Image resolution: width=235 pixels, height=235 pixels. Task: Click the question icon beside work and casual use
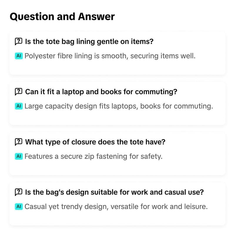tap(18, 192)
